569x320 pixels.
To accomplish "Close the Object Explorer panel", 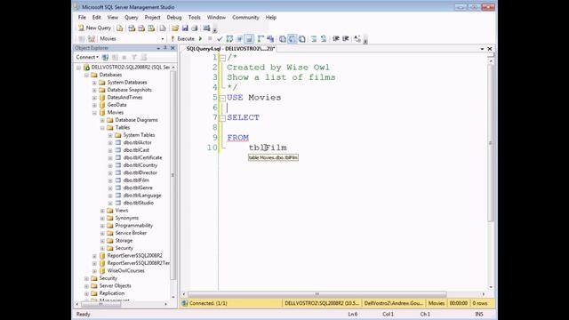I will pos(172,48).
